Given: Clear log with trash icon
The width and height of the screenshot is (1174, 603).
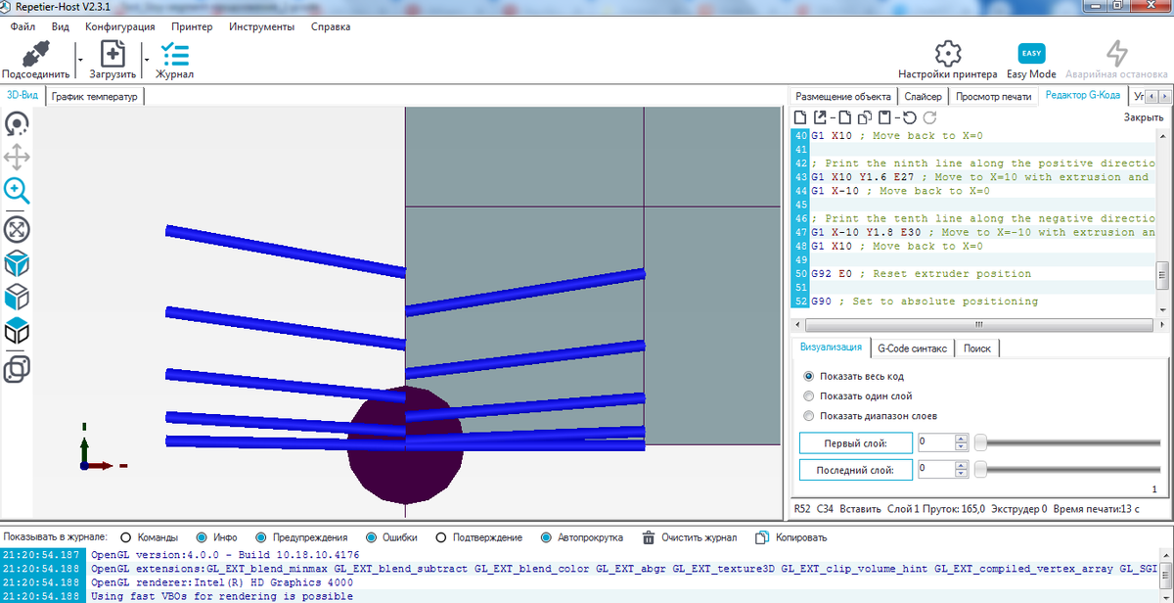Looking at the screenshot, I should point(648,537).
